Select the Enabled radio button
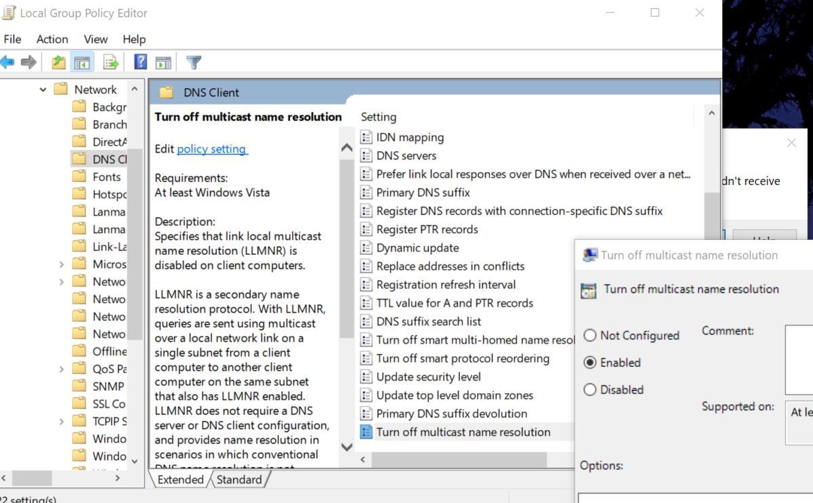The width and height of the screenshot is (813, 503). [x=590, y=363]
